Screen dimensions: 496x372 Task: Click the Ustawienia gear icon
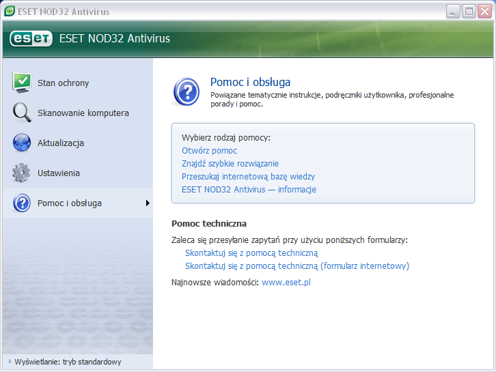click(21, 173)
